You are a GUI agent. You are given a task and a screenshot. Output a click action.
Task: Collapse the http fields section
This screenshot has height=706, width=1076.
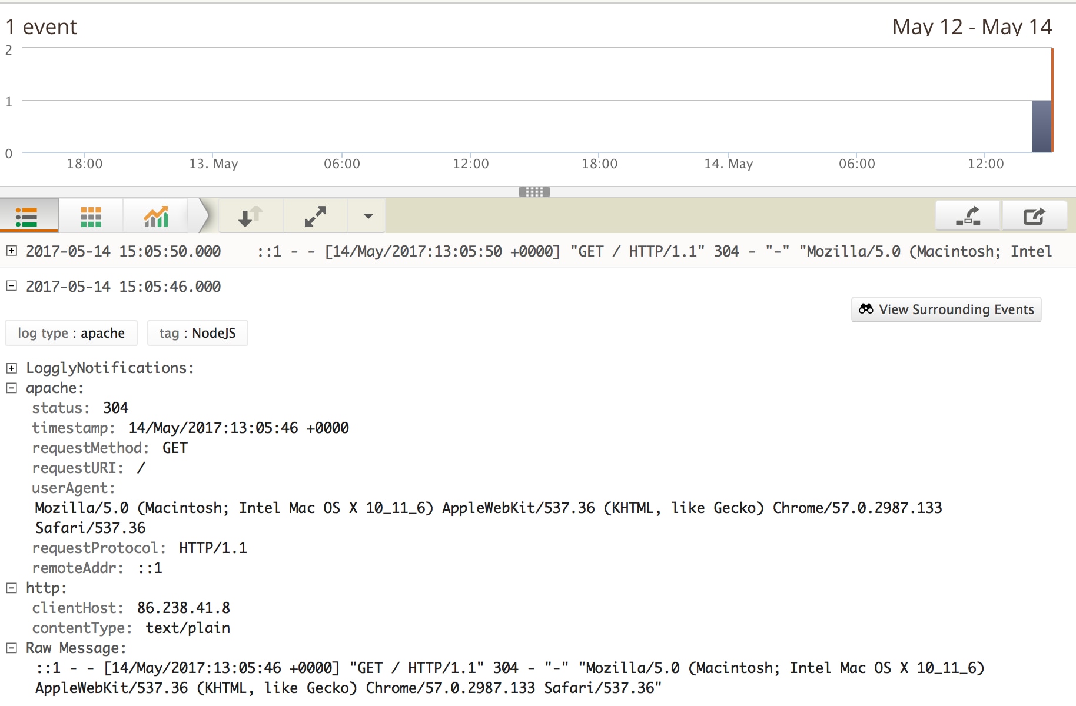11,588
